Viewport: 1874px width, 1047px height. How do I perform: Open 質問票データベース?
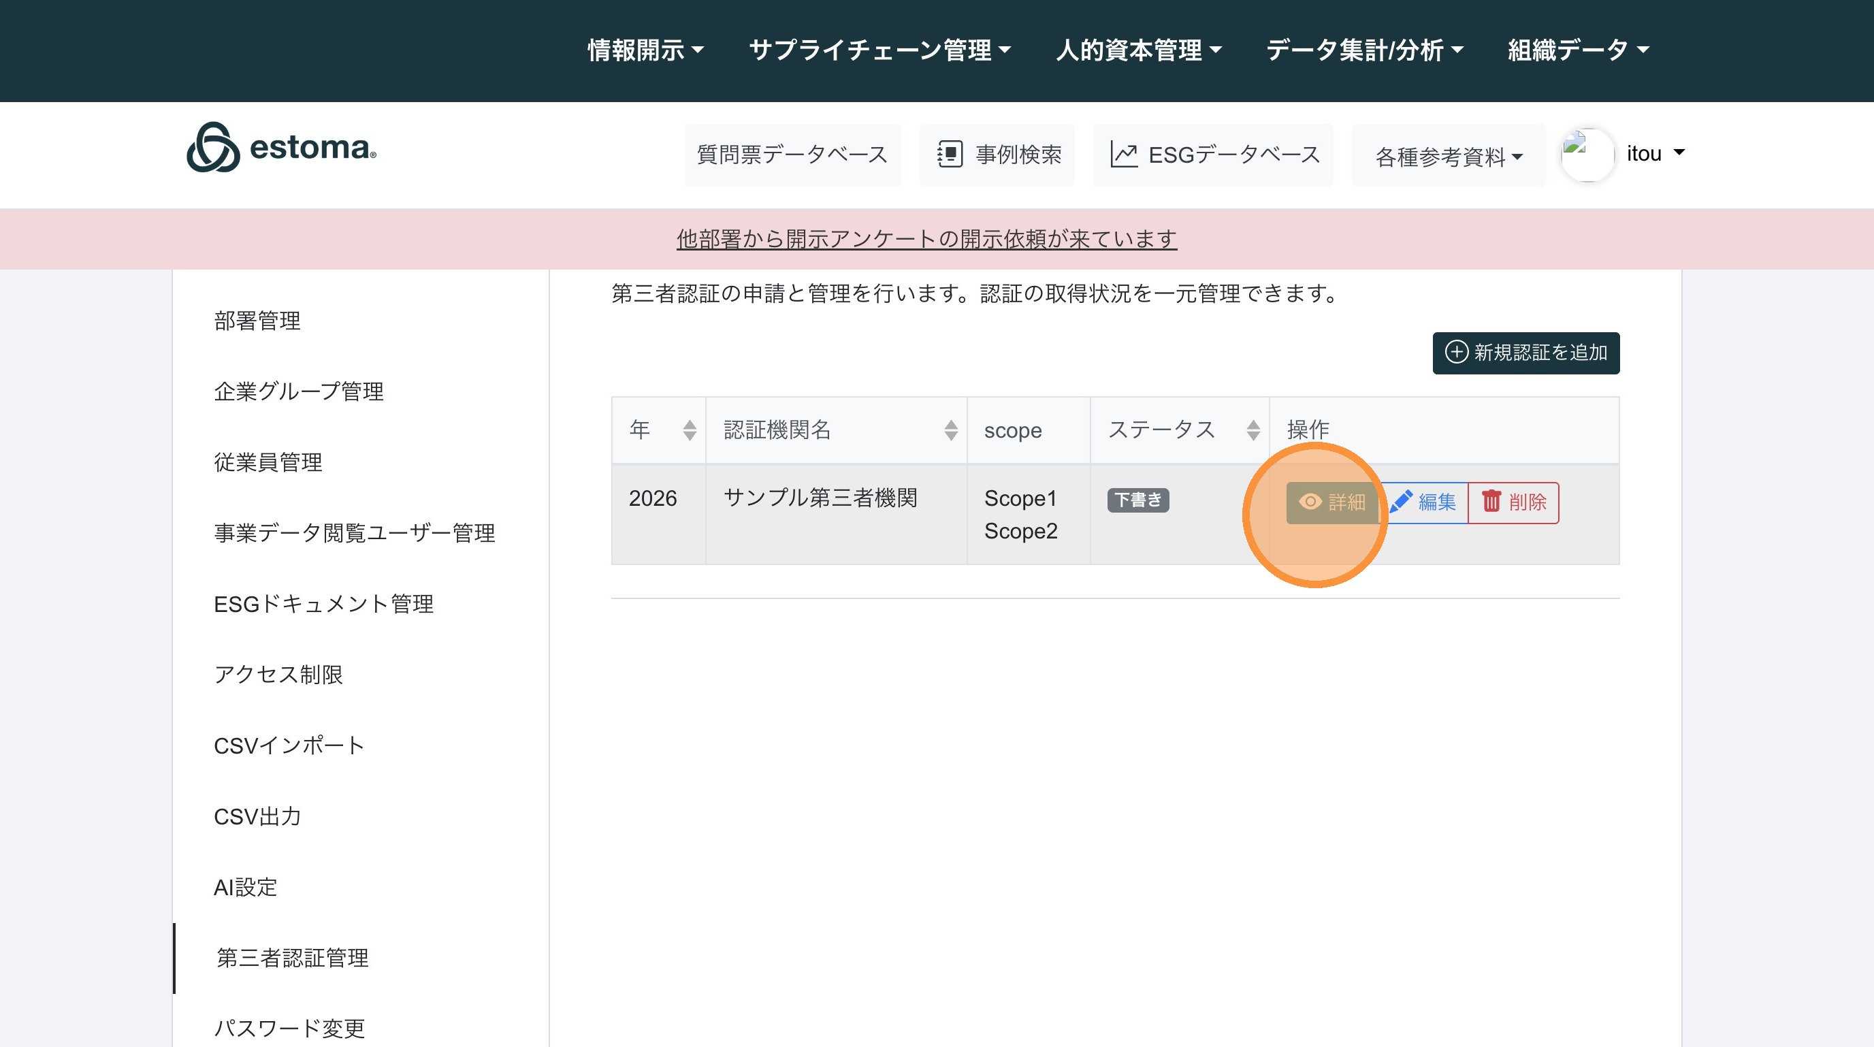tap(792, 155)
